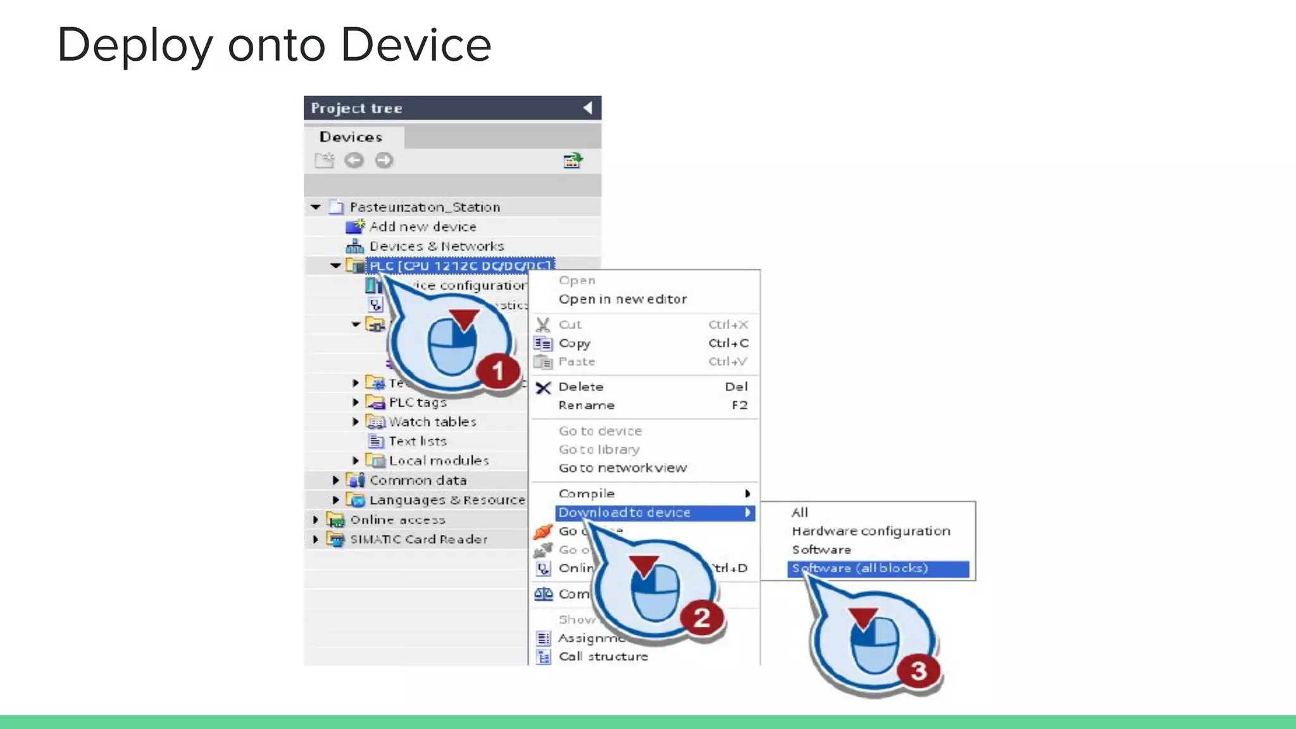
Task: Click the Add new device icon
Action: click(356, 227)
